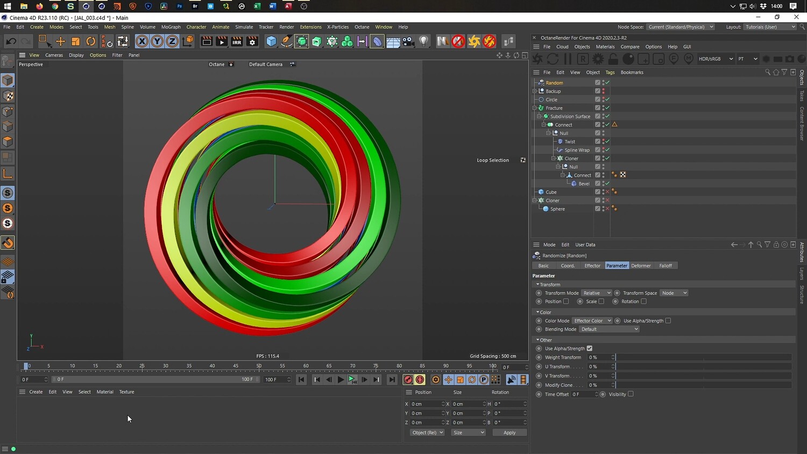Click the Undo arrow in the top toolbar

tap(11, 41)
